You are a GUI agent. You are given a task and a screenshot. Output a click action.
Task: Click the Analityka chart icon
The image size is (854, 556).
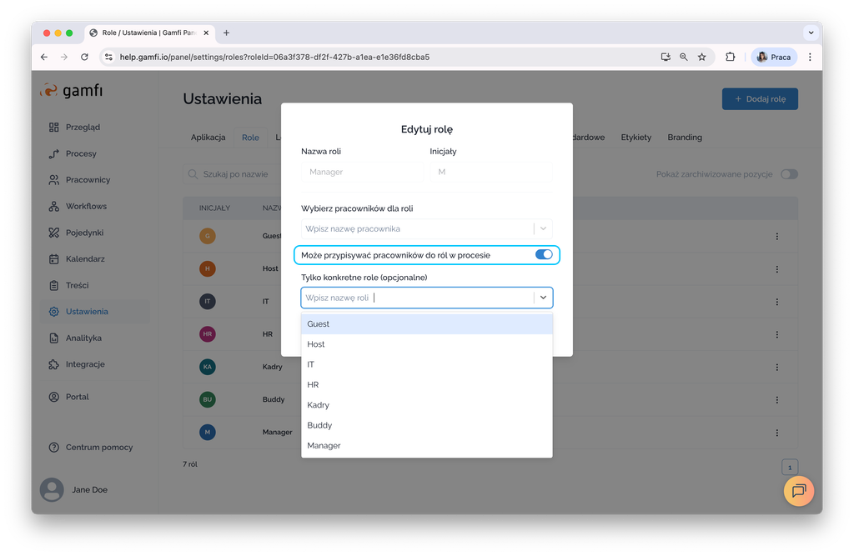pyautogui.click(x=54, y=338)
